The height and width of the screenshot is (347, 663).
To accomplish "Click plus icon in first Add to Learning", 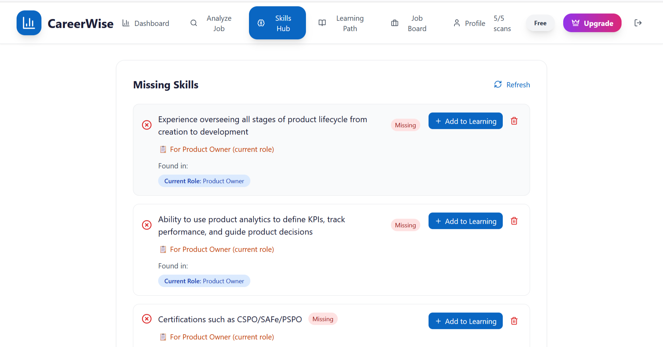I will click(438, 121).
